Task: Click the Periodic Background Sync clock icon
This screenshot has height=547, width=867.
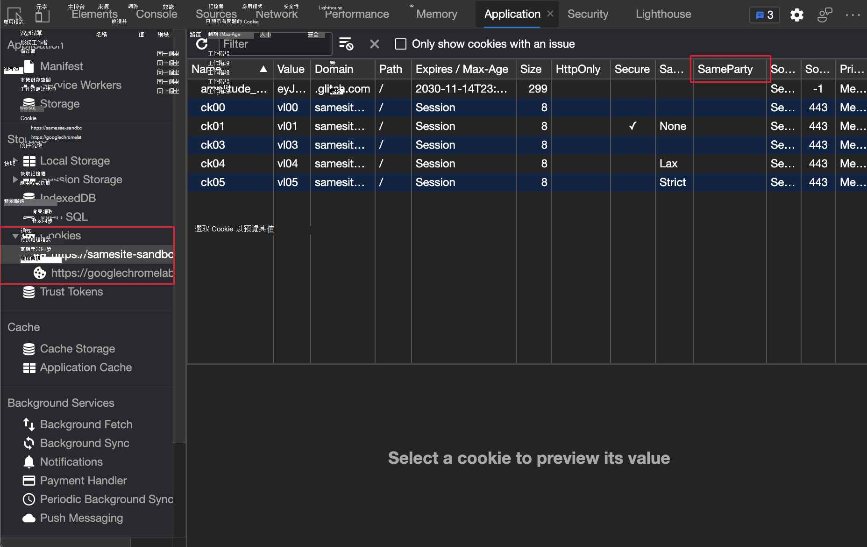Action: coord(29,499)
